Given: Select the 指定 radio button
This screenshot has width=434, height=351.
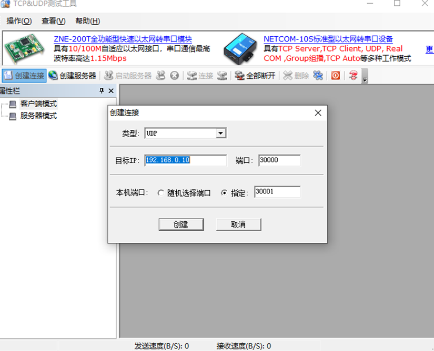Looking at the screenshot, I should 224,193.
